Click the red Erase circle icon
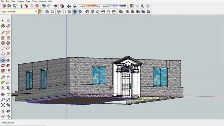Viewport: 224px width, 126px height. (37, 6)
